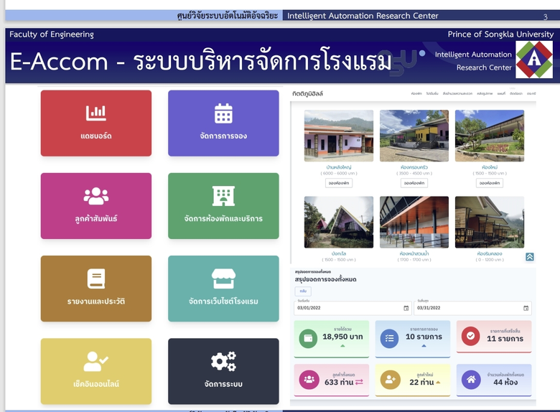
Task: Click the 633 ท่าน customers value
Action: coord(339,382)
